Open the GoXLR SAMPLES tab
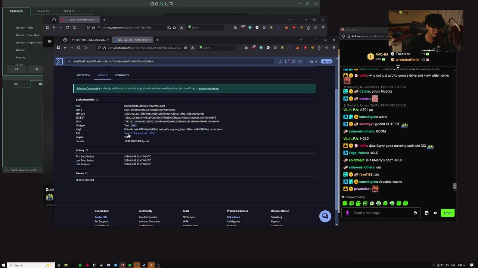The width and height of the screenshot is (478, 268). click(x=43, y=11)
